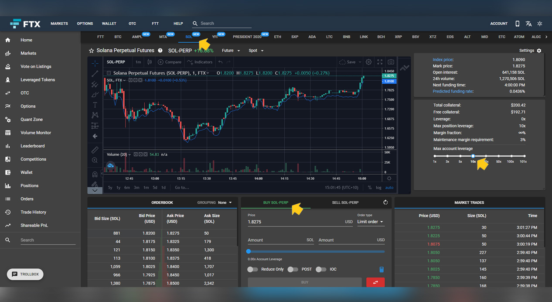The height and width of the screenshot is (302, 552).
Task: Open the MARKETS menu in the top bar
Action: (x=59, y=24)
